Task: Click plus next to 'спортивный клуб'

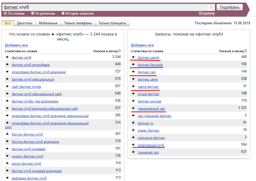Action: point(133,145)
